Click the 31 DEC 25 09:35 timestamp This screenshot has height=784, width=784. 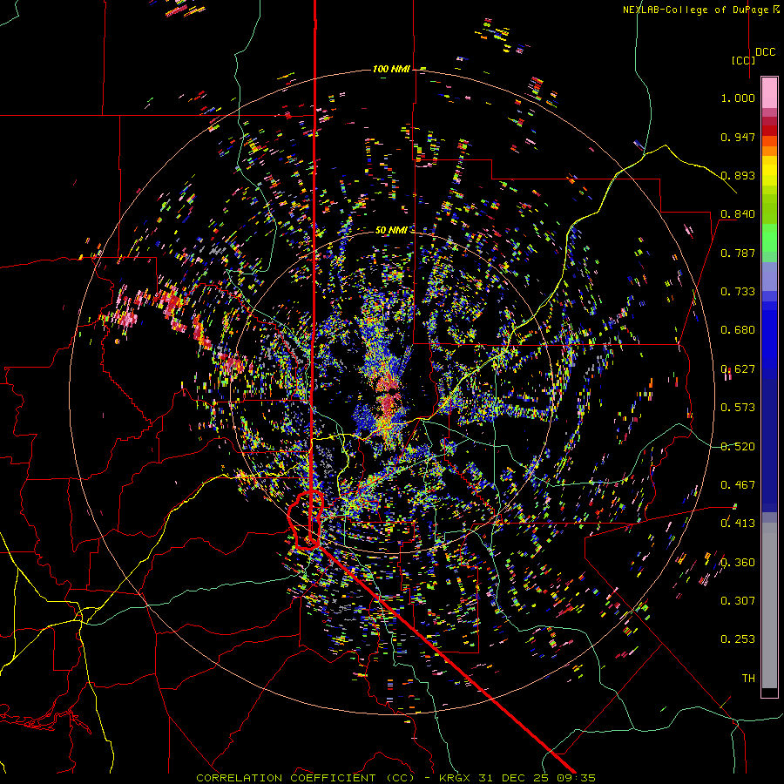537,778
